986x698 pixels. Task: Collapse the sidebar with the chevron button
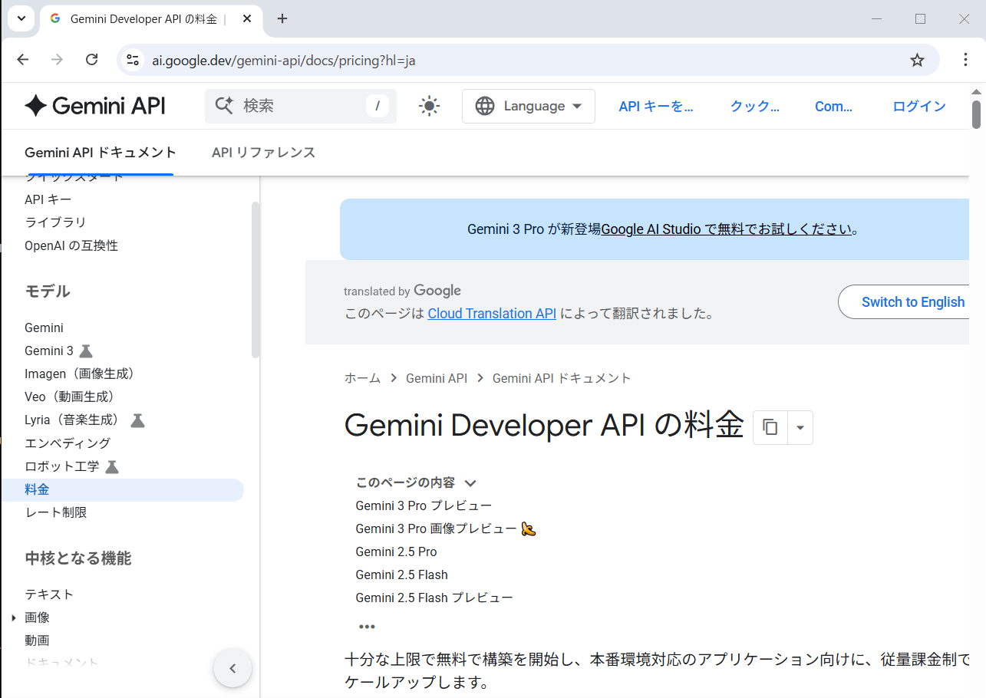[232, 668]
